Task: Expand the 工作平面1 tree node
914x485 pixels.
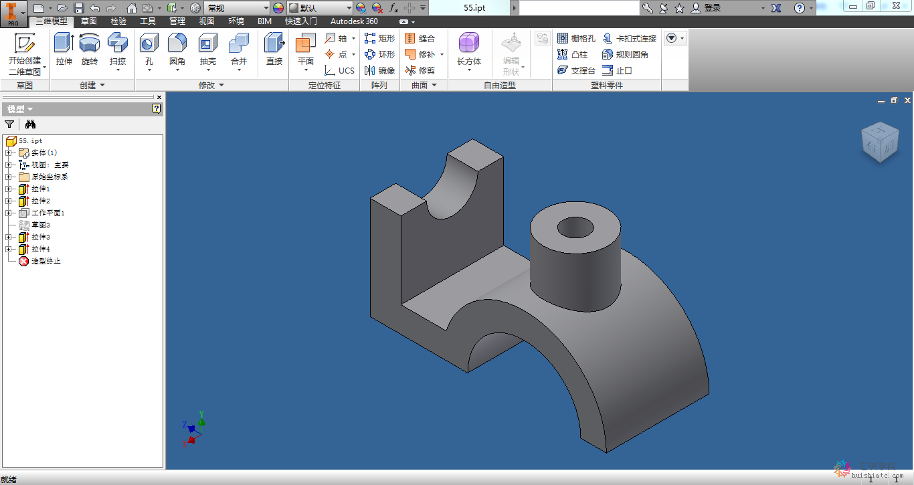Action: click(9, 213)
